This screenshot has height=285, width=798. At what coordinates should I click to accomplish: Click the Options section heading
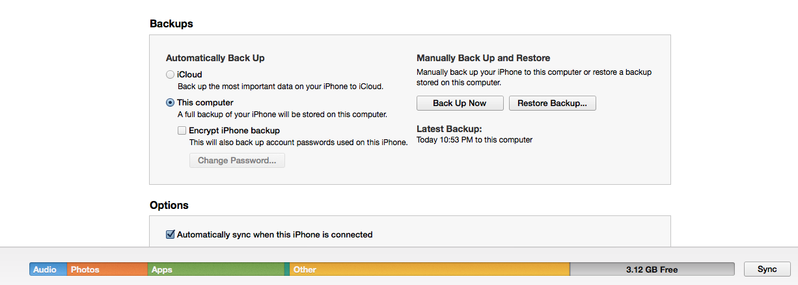(169, 205)
